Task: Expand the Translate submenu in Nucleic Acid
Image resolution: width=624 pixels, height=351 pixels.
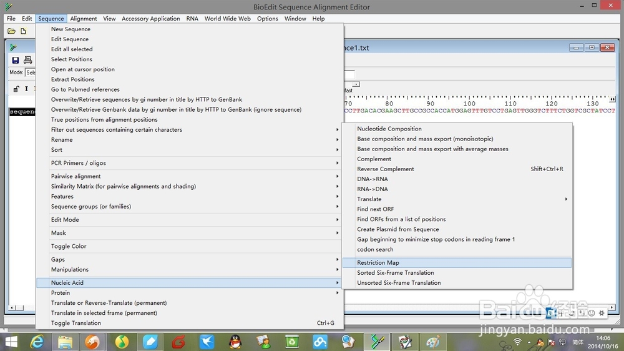Action: [x=457, y=199]
